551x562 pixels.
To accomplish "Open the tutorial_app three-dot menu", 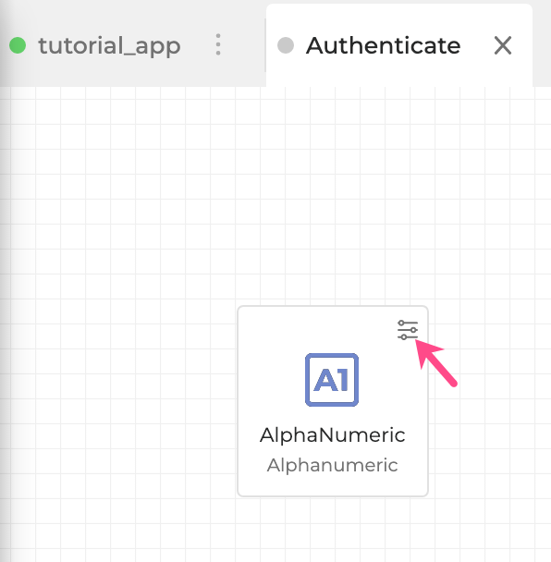I will pos(218,44).
